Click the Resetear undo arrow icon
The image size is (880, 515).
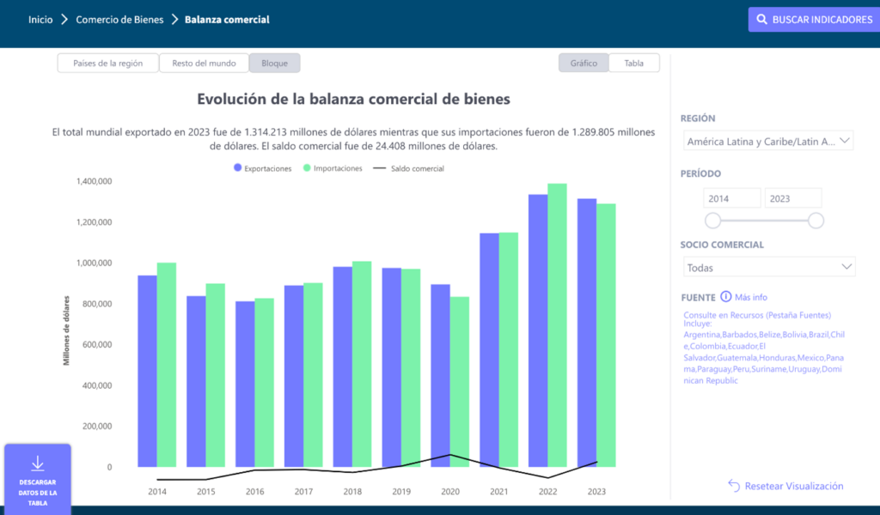pos(734,486)
